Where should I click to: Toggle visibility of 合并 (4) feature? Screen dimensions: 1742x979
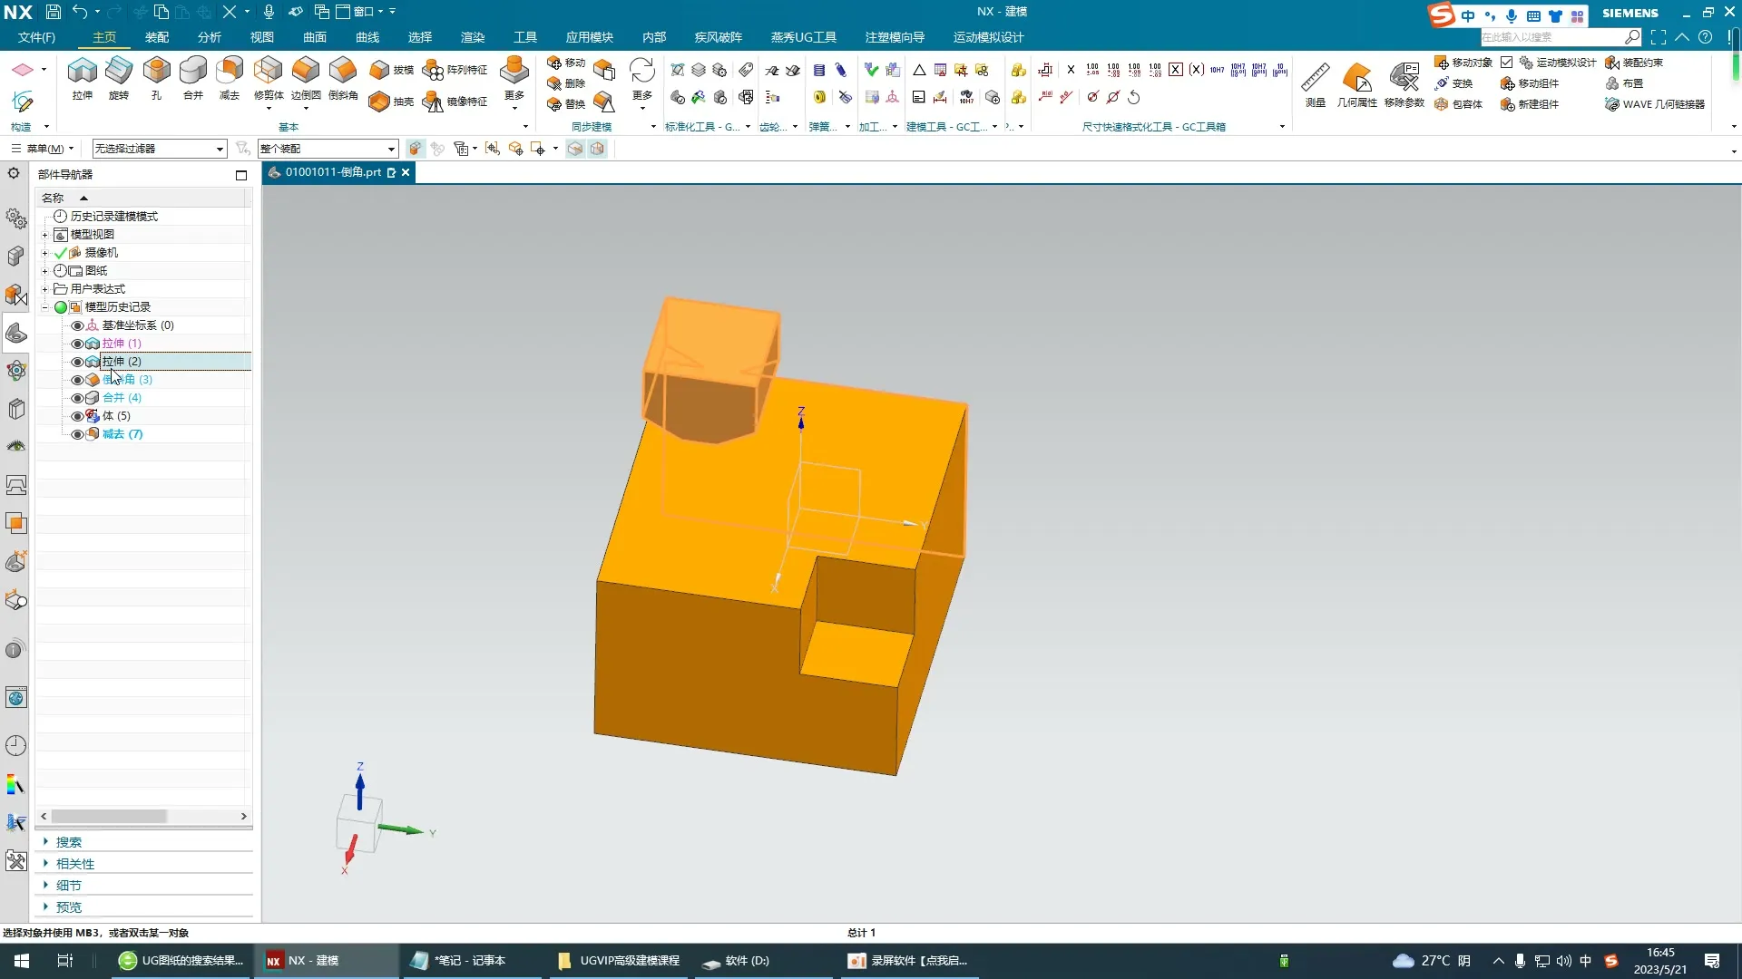77,398
